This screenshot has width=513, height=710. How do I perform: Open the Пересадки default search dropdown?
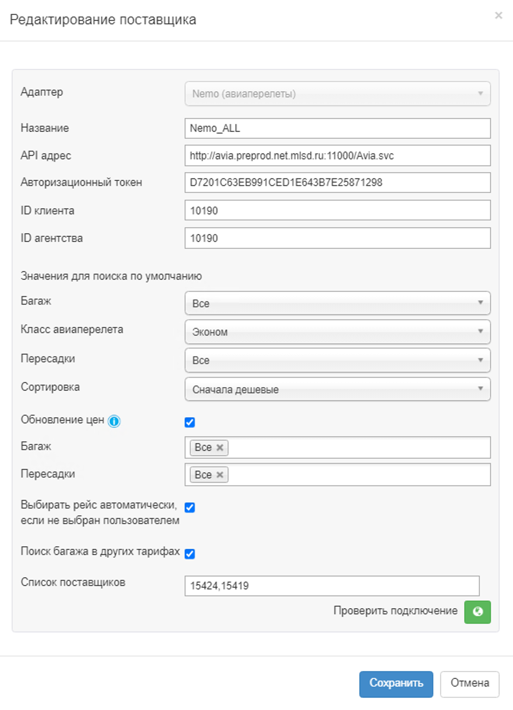pyautogui.click(x=337, y=360)
